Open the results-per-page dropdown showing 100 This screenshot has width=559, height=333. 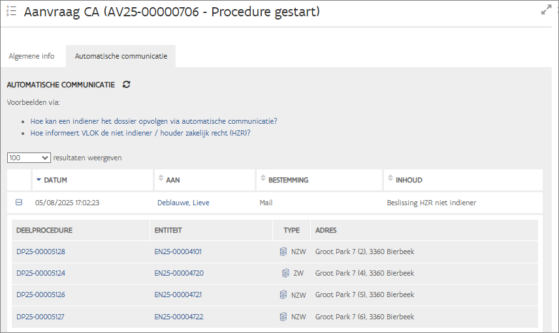click(29, 158)
